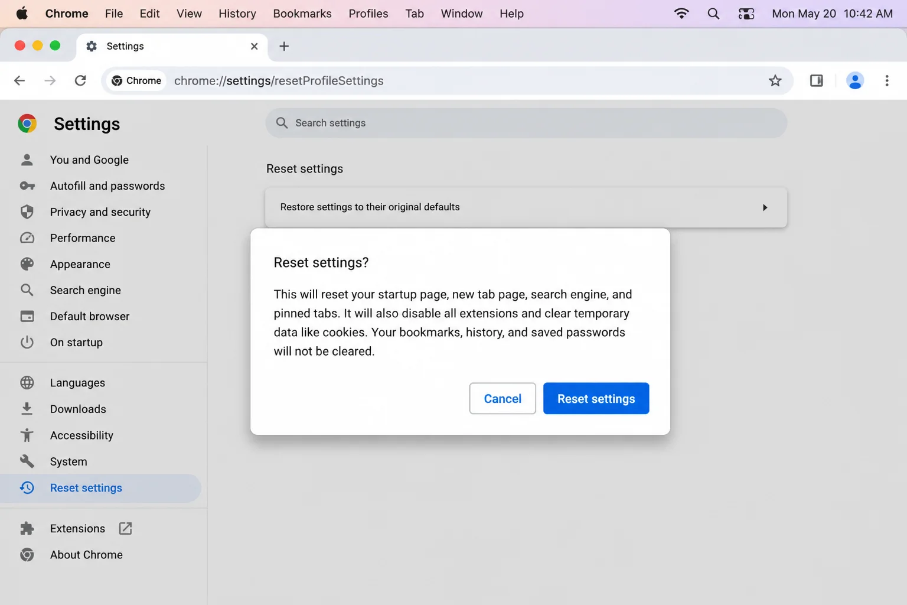Click the palette icon beside Appearance

(27, 264)
